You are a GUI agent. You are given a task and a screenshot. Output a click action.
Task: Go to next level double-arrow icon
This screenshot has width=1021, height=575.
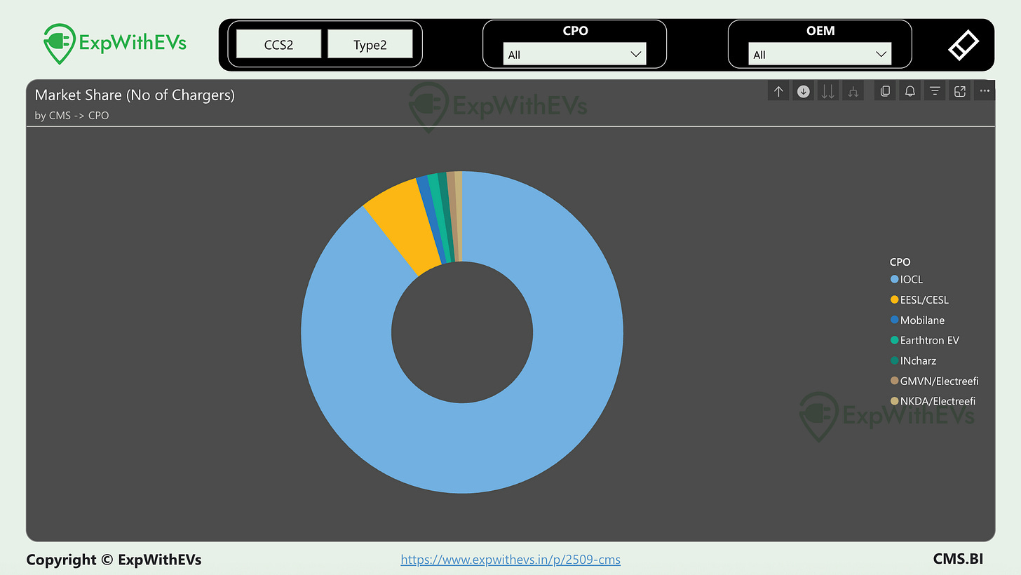(828, 91)
